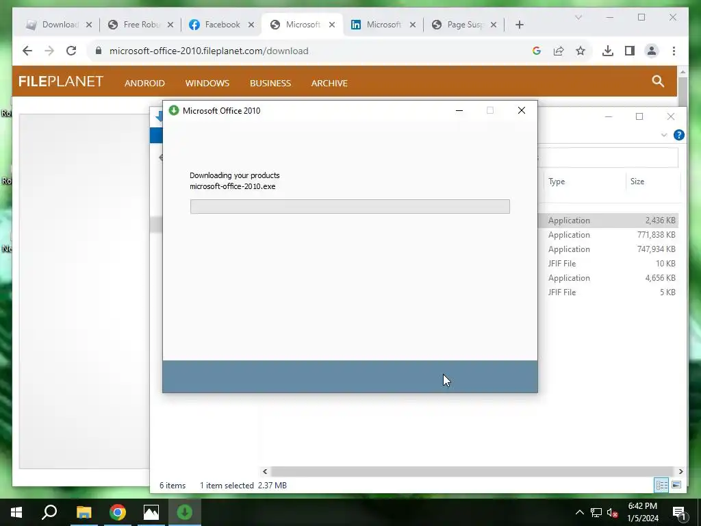This screenshot has width=701, height=526.
Task: Click the download progress bar
Action: [x=350, y=206]
